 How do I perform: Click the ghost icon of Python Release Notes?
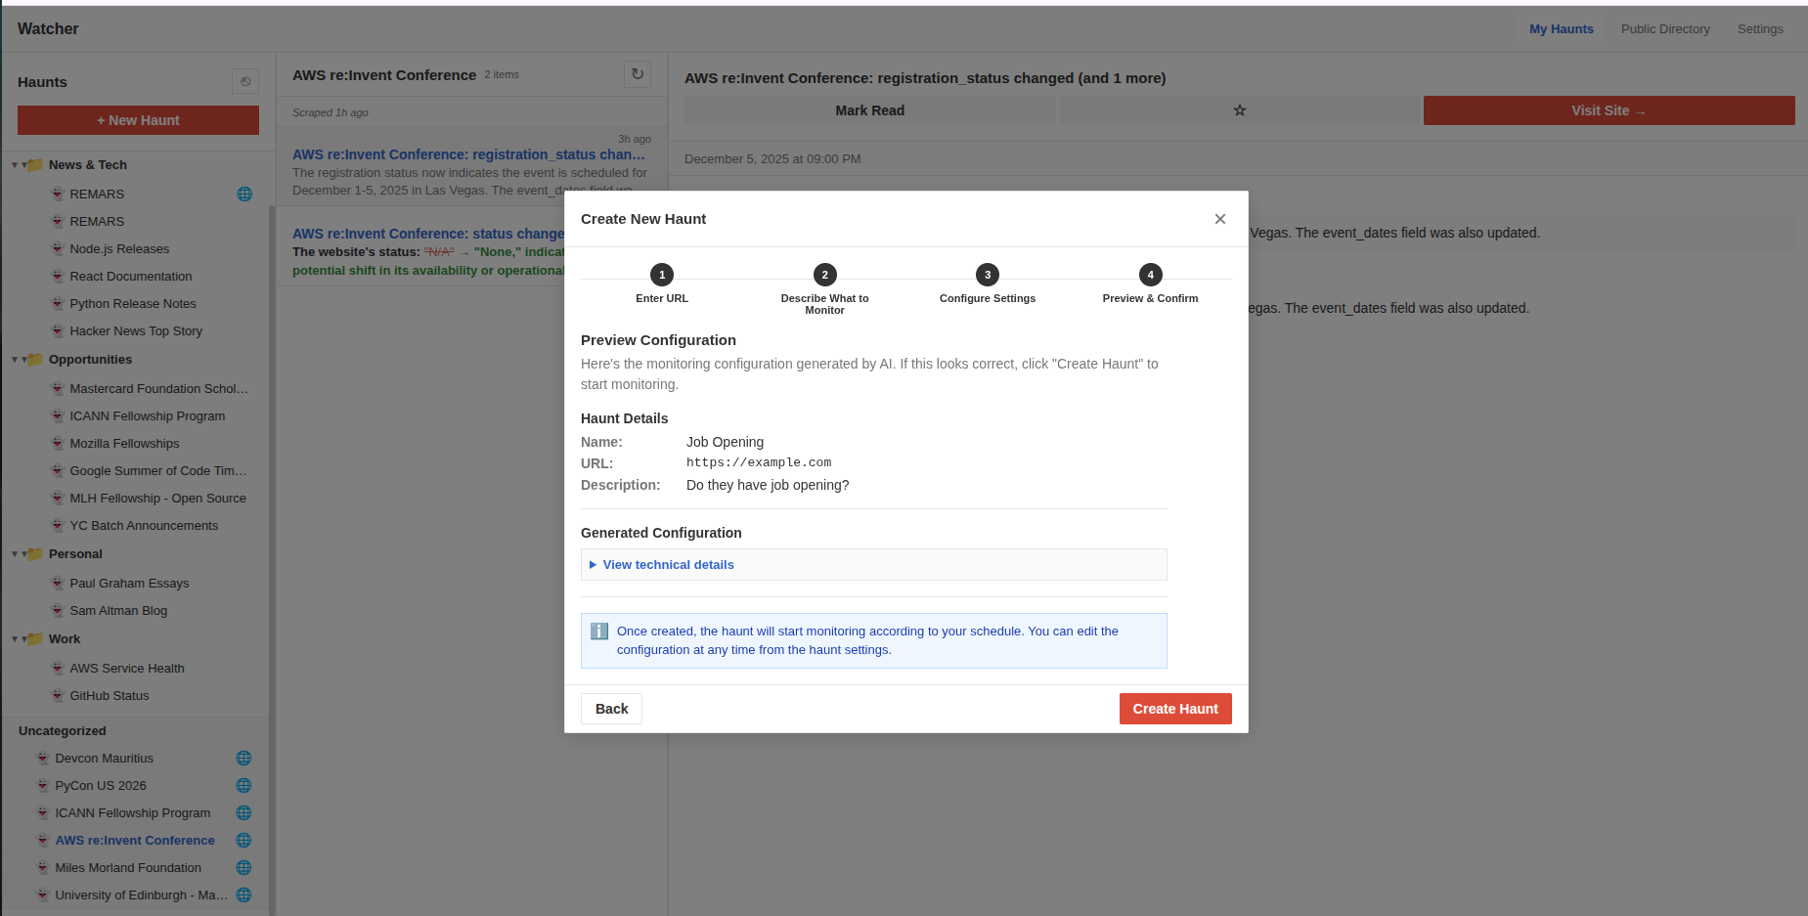58,303
